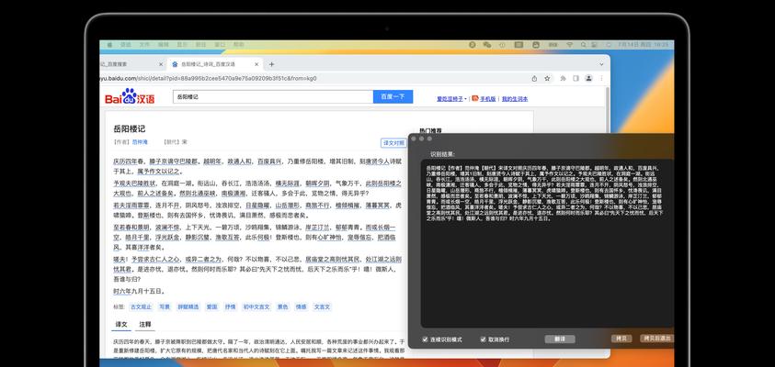Toggle the 译文对照 button
Screen dimensions: 775x367
click(393, 142)
